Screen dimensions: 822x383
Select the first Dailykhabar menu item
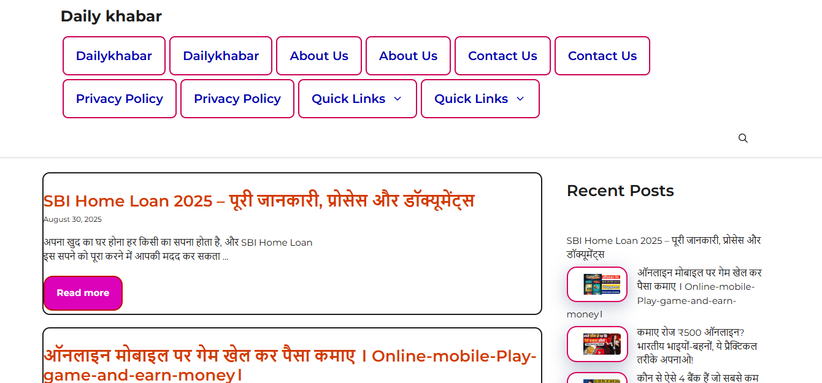click(114, 56)
